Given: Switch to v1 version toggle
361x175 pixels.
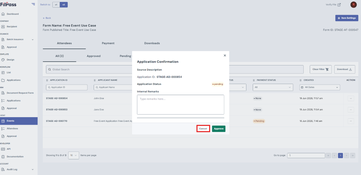Looking at the screenshot, I should click(56, 5).
